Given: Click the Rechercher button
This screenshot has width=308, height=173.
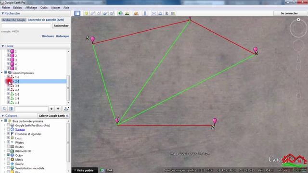Looking at the screenshot, I should pos(61,25).
